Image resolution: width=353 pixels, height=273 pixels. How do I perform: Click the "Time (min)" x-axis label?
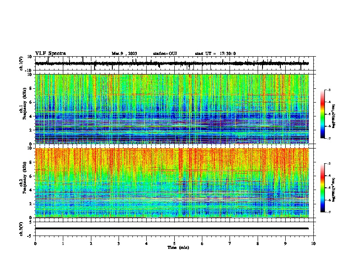[178, 248]
